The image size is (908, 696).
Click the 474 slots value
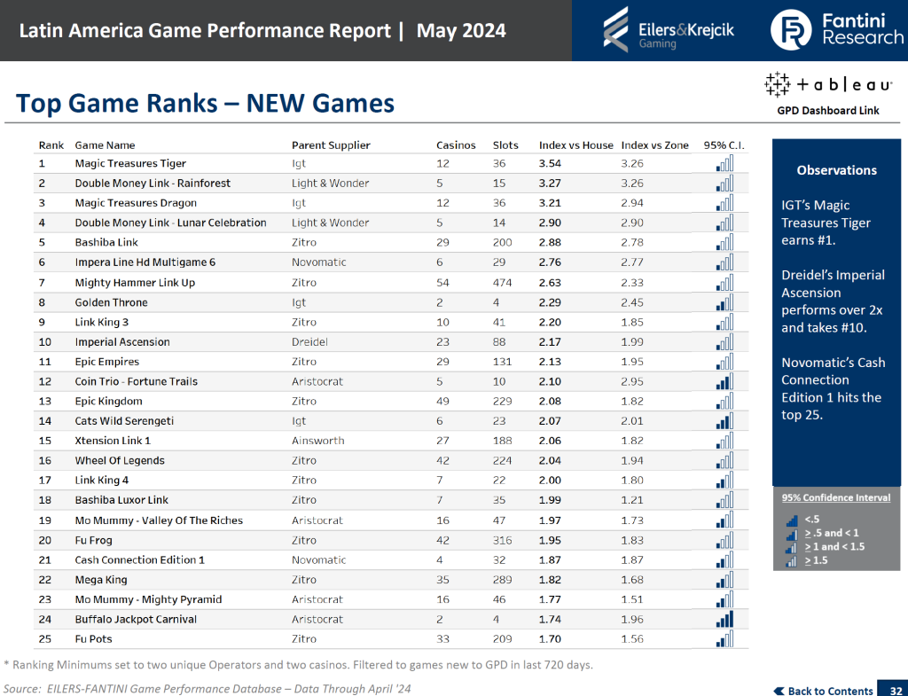point(502,283)
